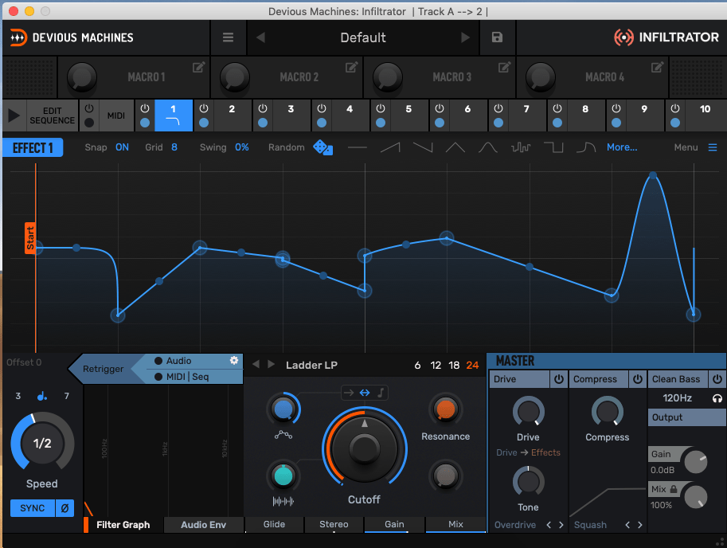Select curved decay envelope shape
727x548 pixels.
[x=586, y=148]
